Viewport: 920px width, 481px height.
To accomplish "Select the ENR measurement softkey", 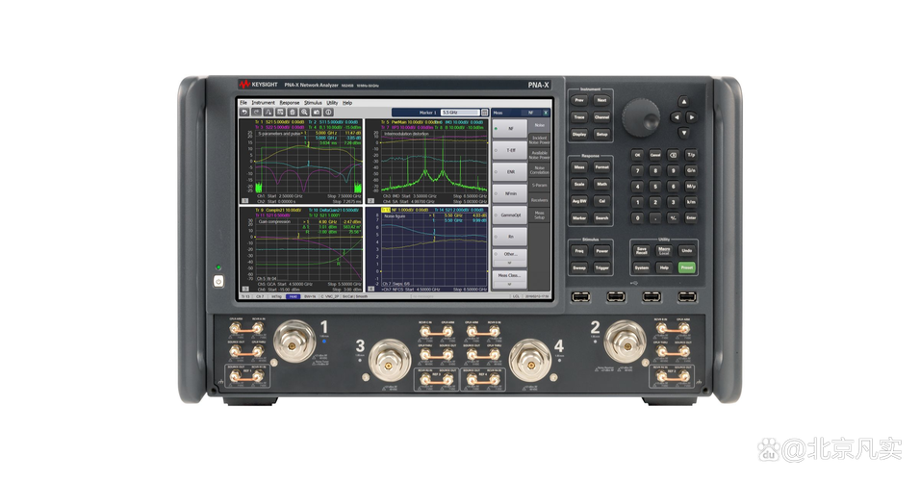I will (510, 172).
